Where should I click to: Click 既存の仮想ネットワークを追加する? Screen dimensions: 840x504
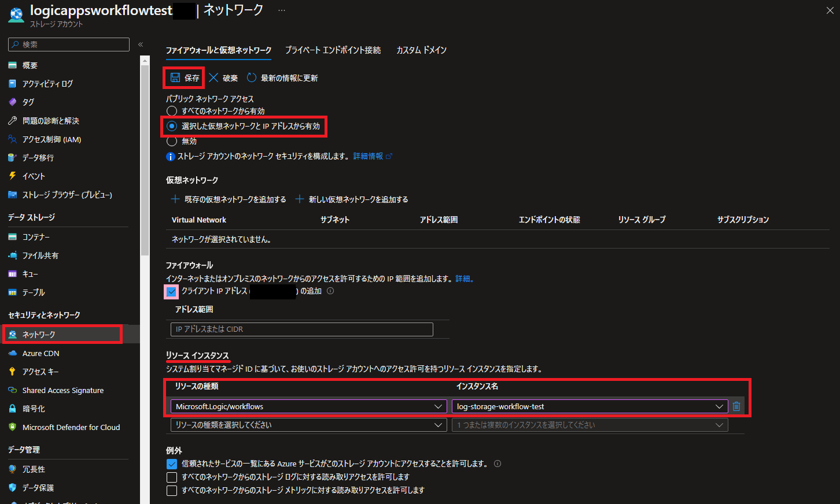[x=229, y=199]
